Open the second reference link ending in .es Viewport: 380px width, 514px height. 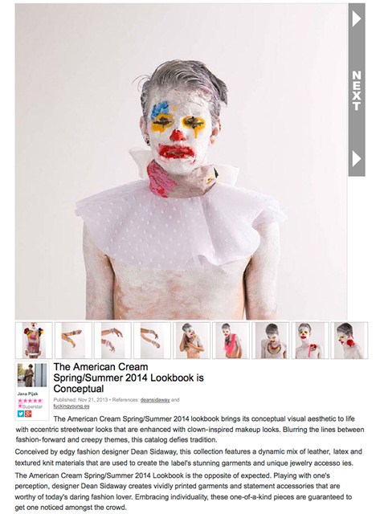(72, 406)
